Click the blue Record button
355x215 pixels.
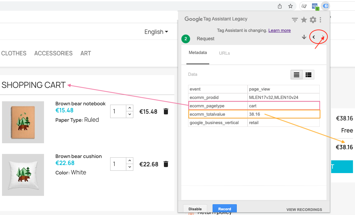point(225,209)
